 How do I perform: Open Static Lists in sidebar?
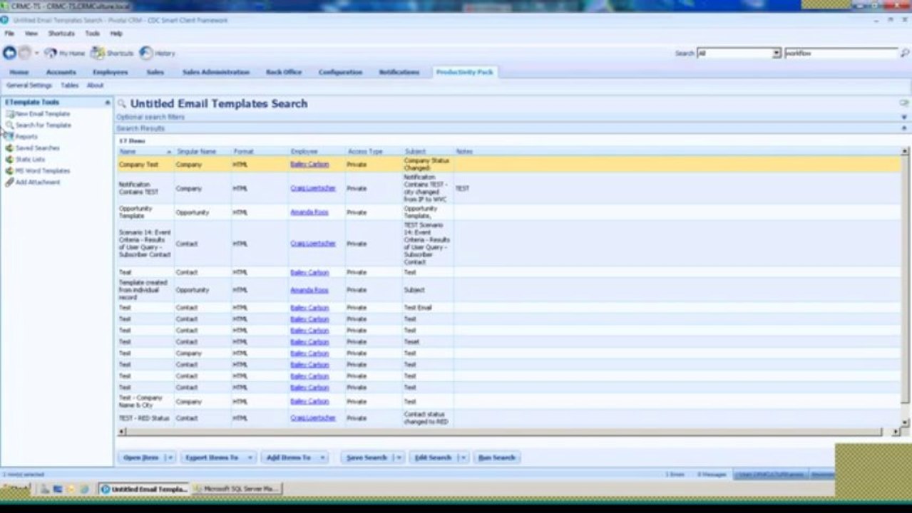25,160
